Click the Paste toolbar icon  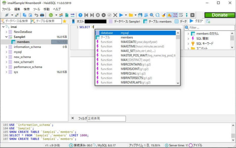[30, 15]
